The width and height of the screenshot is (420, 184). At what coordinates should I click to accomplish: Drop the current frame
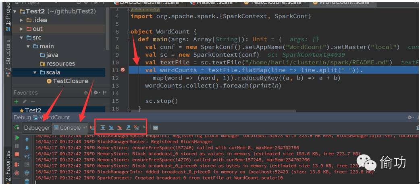pos(137,128)
